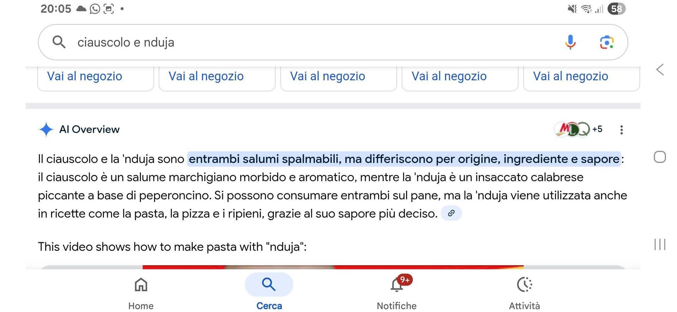Image resolution: width=677 pixels, height=312 pixels.
Task: Open the highlighted "entrambi salumi spalmabili" text
Action: pyautogui.click(x=404, y=159)
